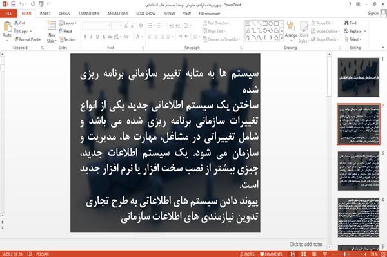Toggle bullets list
Screen dimensions: 387x257
pos(150,25)
